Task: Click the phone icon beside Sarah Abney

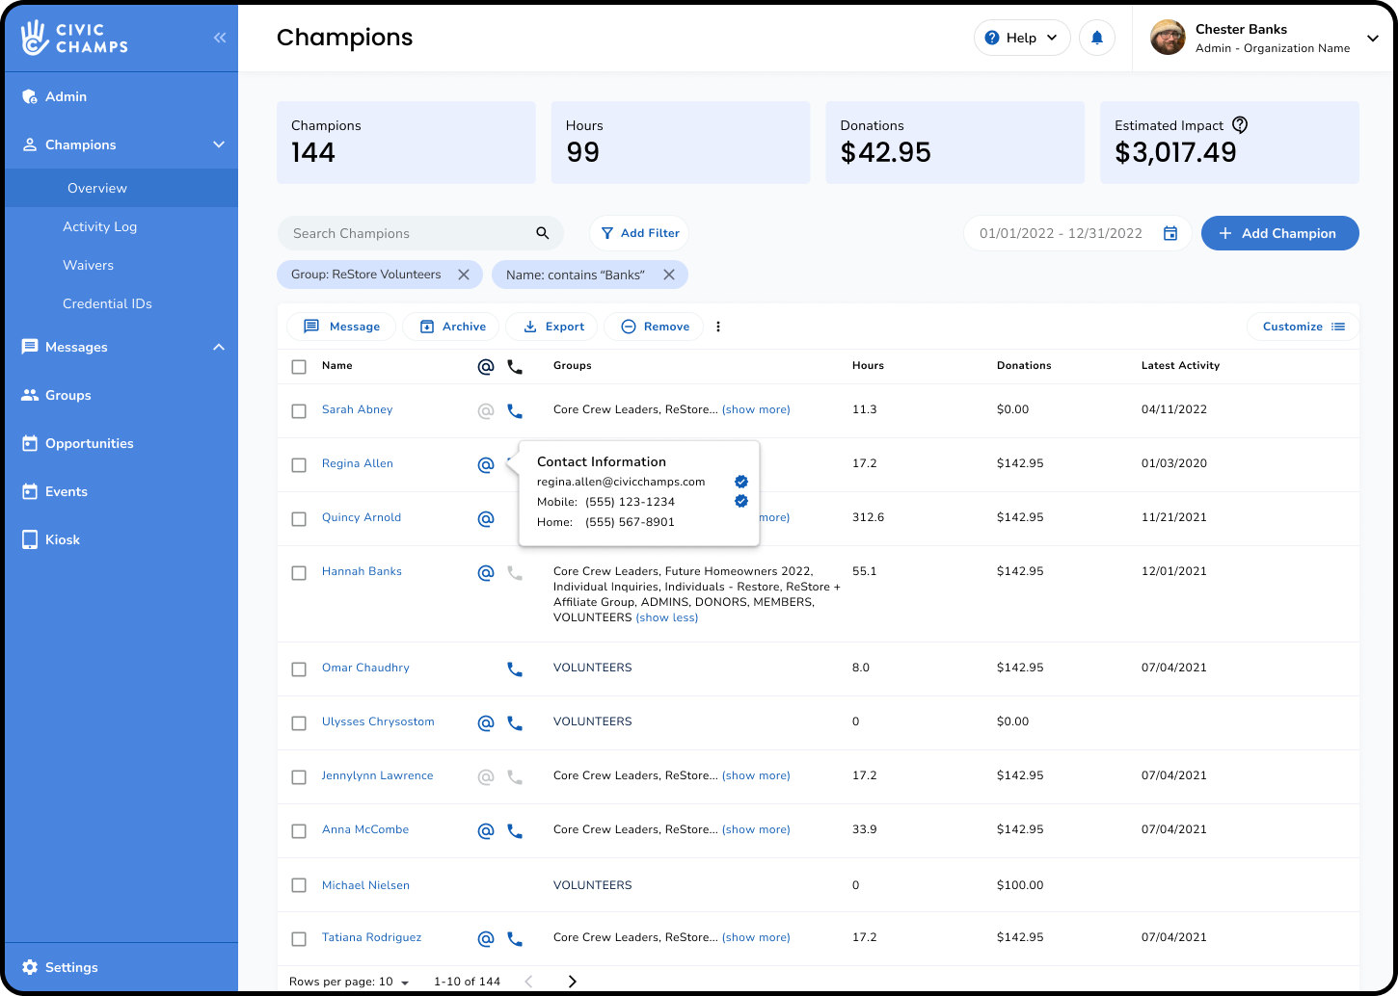Action: (514, 410)
